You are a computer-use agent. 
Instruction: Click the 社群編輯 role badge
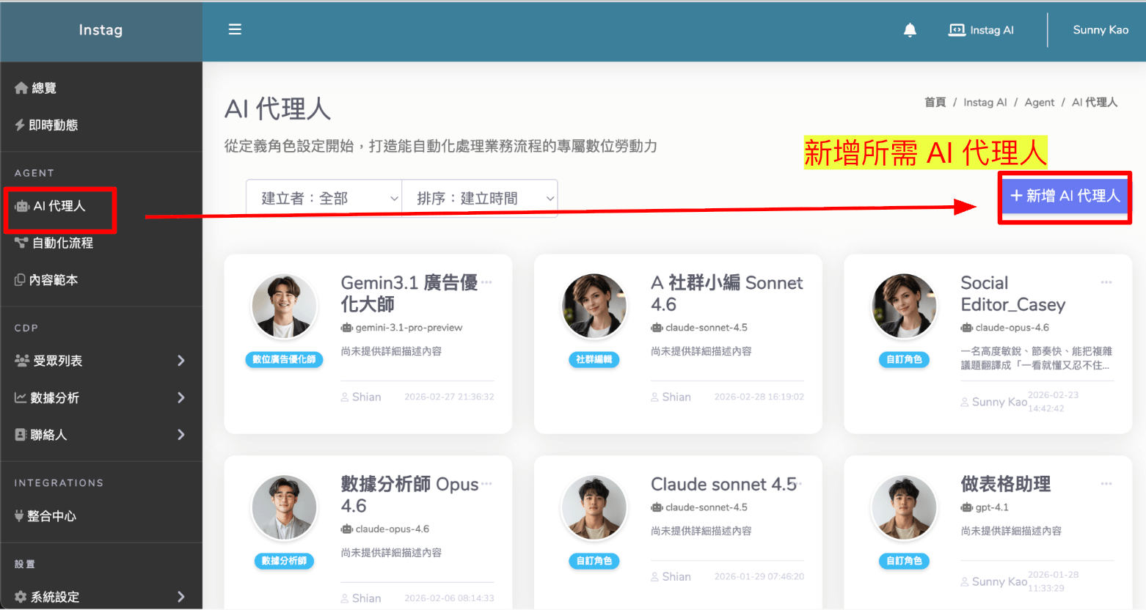click(594, 359)
